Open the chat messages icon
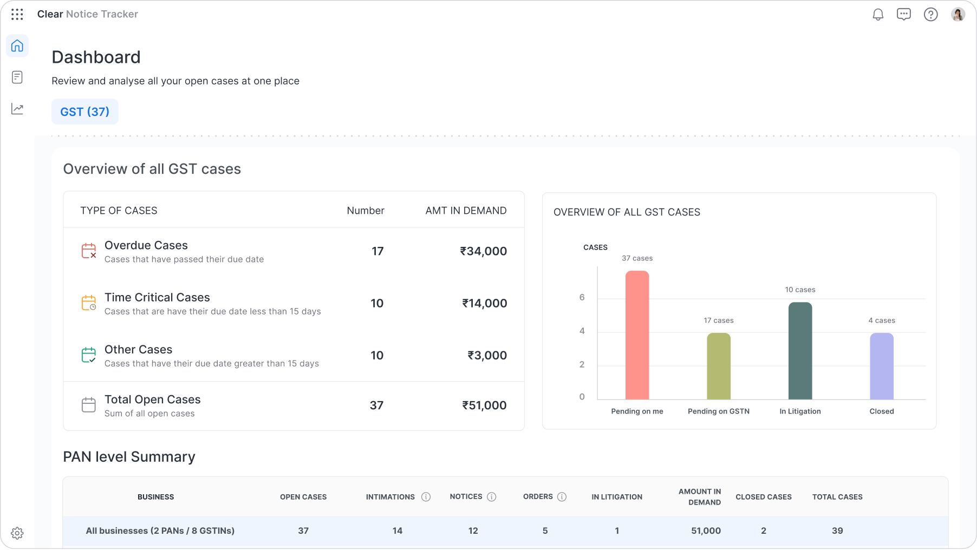Screen dimensions: 977x550 (903, 15)
